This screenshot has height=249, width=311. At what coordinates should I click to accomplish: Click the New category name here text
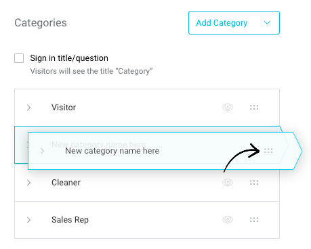[112, 151]
